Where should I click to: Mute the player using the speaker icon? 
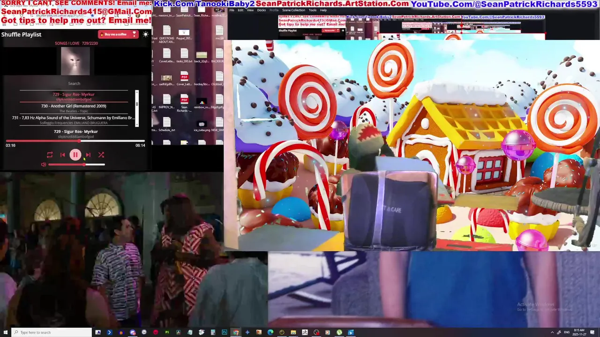44,165
